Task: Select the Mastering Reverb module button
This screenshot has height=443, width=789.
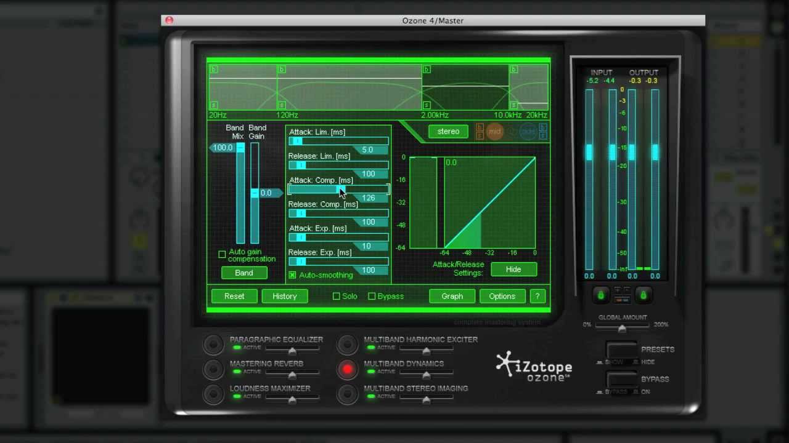Action: pyautogui.click(x=213, y=369)
